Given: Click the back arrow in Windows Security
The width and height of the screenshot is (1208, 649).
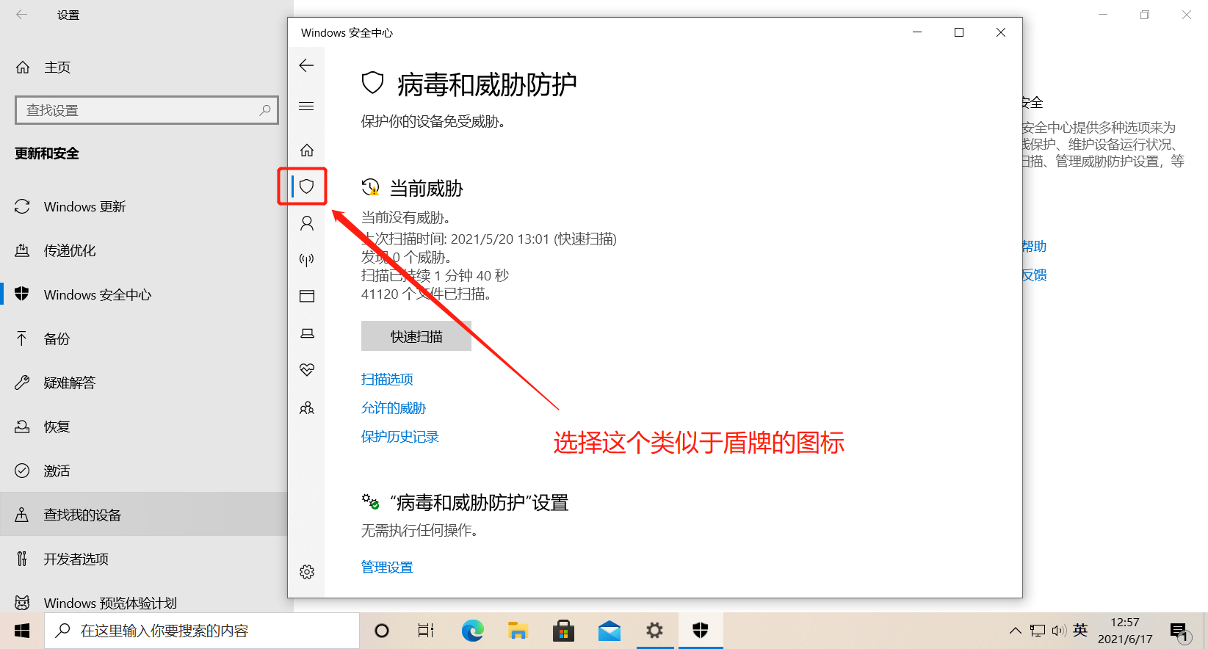Looking at the screenshot, I should click(306, 65).
